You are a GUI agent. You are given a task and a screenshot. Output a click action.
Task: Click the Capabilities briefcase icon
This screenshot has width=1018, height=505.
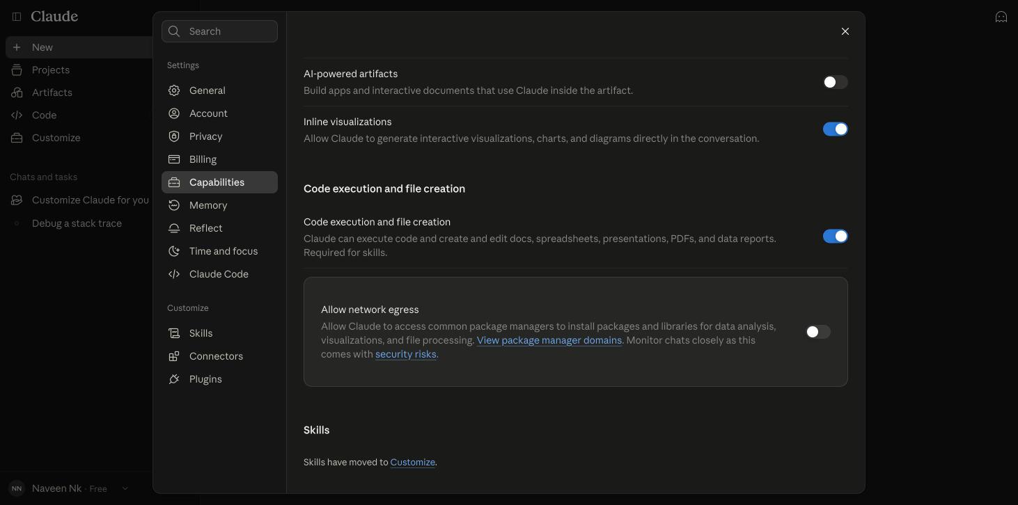tap(174, 182)
